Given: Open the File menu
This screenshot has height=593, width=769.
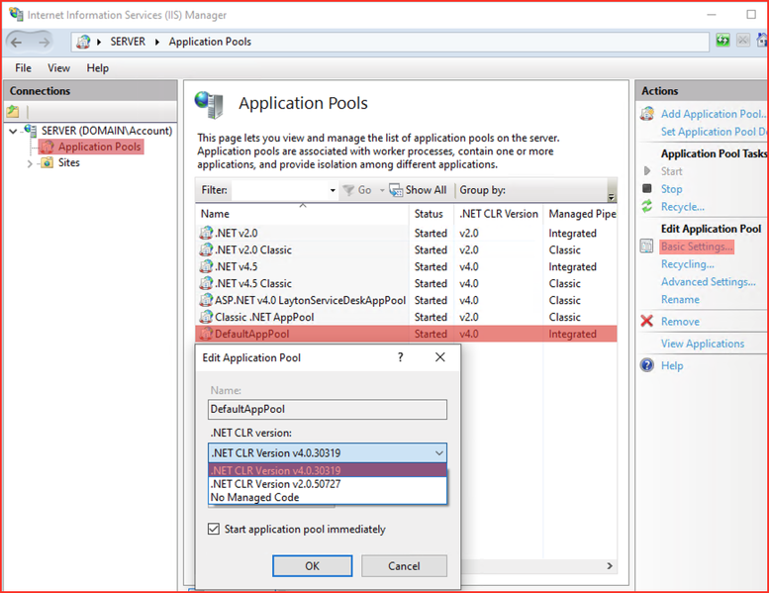Looking at the screenshot, I should [x=23, y=67].
